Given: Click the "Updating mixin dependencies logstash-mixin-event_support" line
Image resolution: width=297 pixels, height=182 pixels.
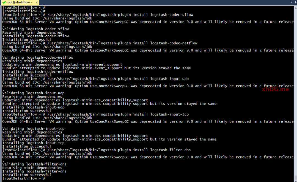Looking at the screenshot, I should coord(62,64).
